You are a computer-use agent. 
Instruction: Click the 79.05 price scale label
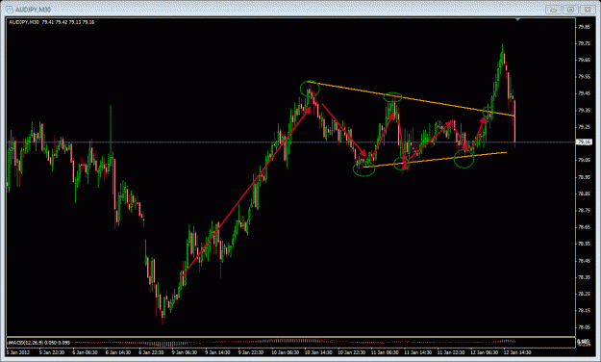[584, 160]
